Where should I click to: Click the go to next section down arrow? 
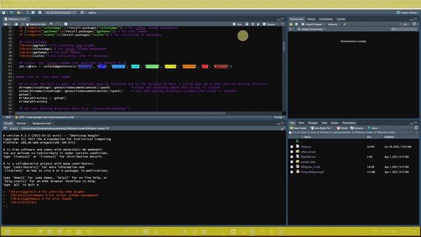tap(258, 24)
